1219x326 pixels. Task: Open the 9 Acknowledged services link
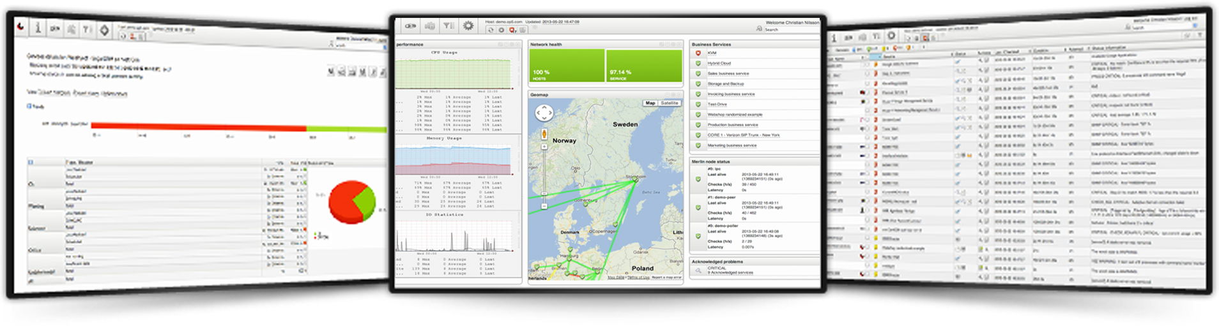(x=730, y=272)
